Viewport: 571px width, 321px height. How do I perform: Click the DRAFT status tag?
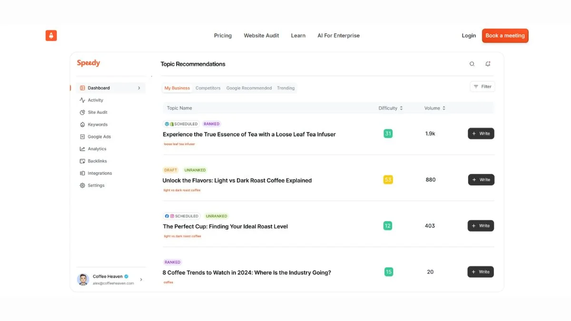pyautogui.click(x=170, y=170)
